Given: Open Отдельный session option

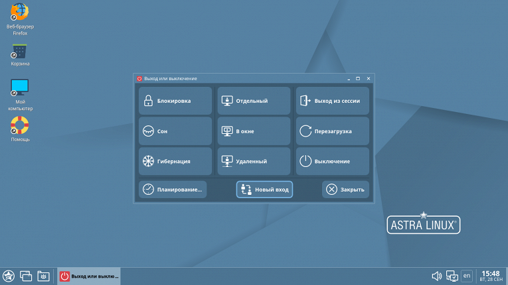Looking at the screenshot, I should tap(254, 101).
